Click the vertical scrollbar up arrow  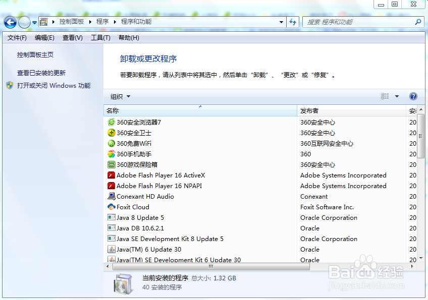[x=421, y=109]
